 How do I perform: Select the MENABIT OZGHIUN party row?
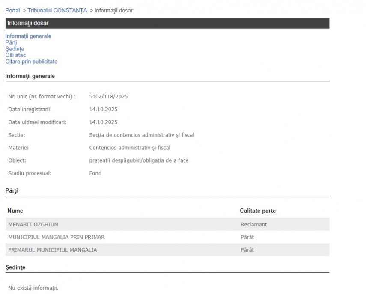click(x=33, y=224)
